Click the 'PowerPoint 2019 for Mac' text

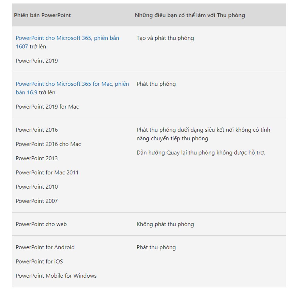47,107
